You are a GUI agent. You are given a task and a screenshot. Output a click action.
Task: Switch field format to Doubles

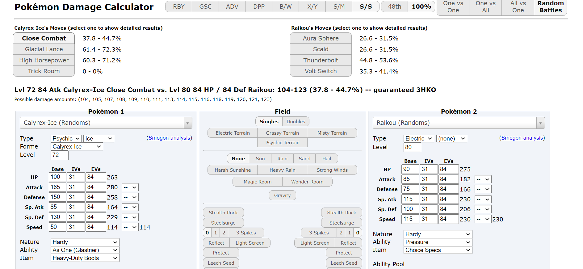(296, 121)
